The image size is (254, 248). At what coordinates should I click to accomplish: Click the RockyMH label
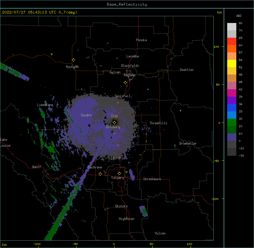[72, 67]
